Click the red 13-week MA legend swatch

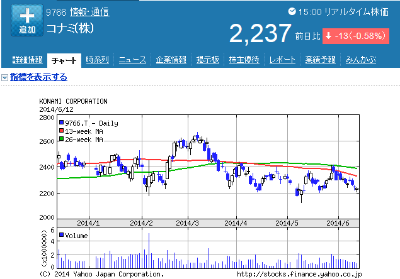tap(62, 131)
